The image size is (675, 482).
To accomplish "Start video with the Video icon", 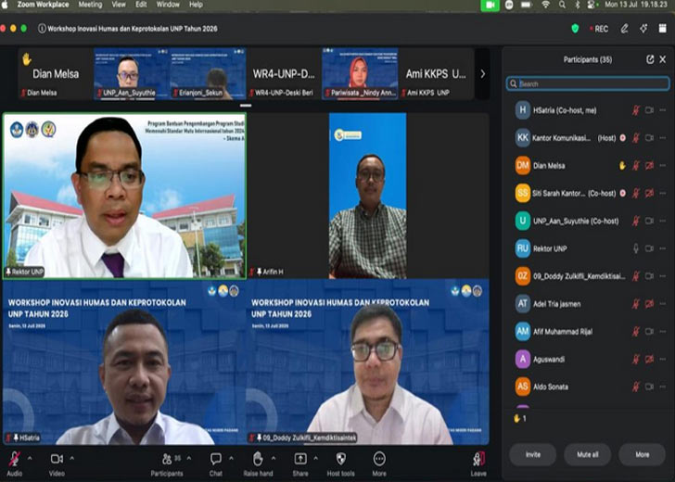I will click(x=57, y=459).
